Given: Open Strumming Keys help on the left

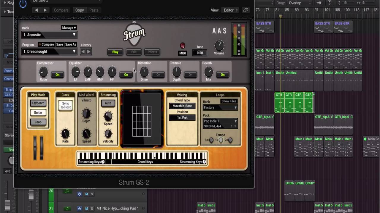Looking at the screenshot, I should (x=103, y=162).
